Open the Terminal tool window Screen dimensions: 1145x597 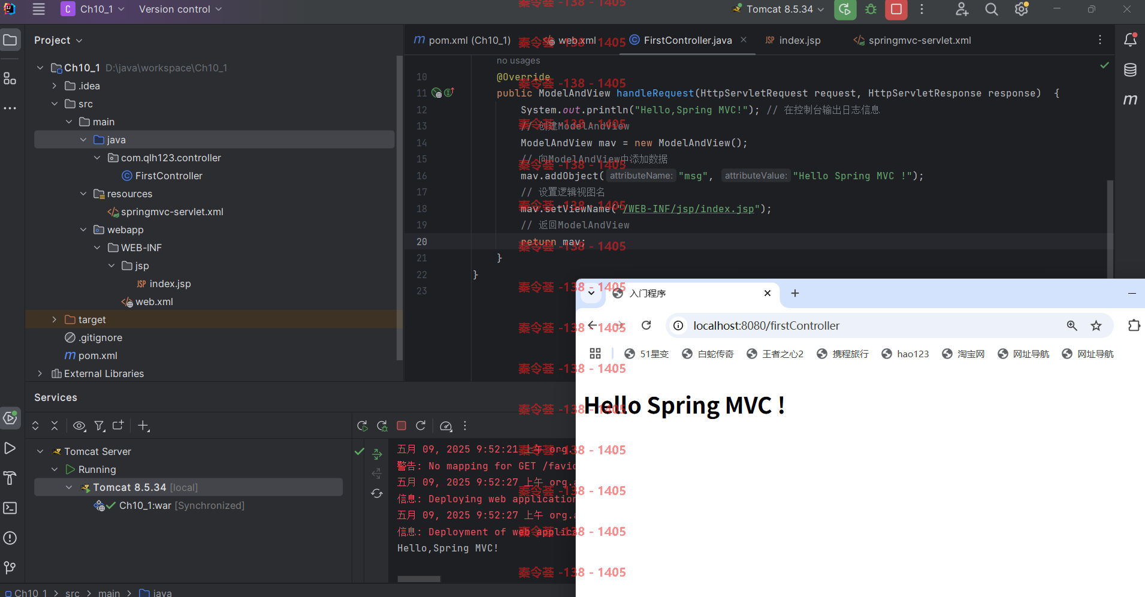point(10,508)
